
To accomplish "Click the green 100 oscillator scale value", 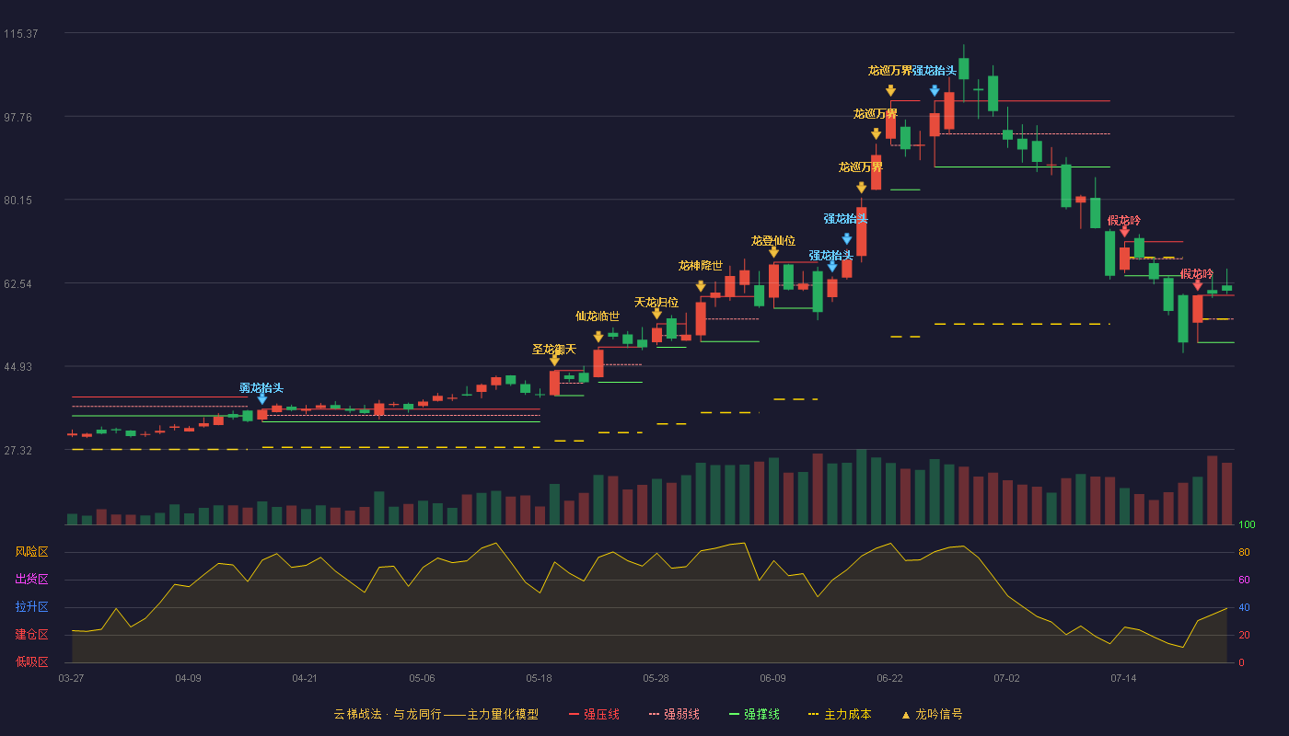I will [x=1247, y=525].
